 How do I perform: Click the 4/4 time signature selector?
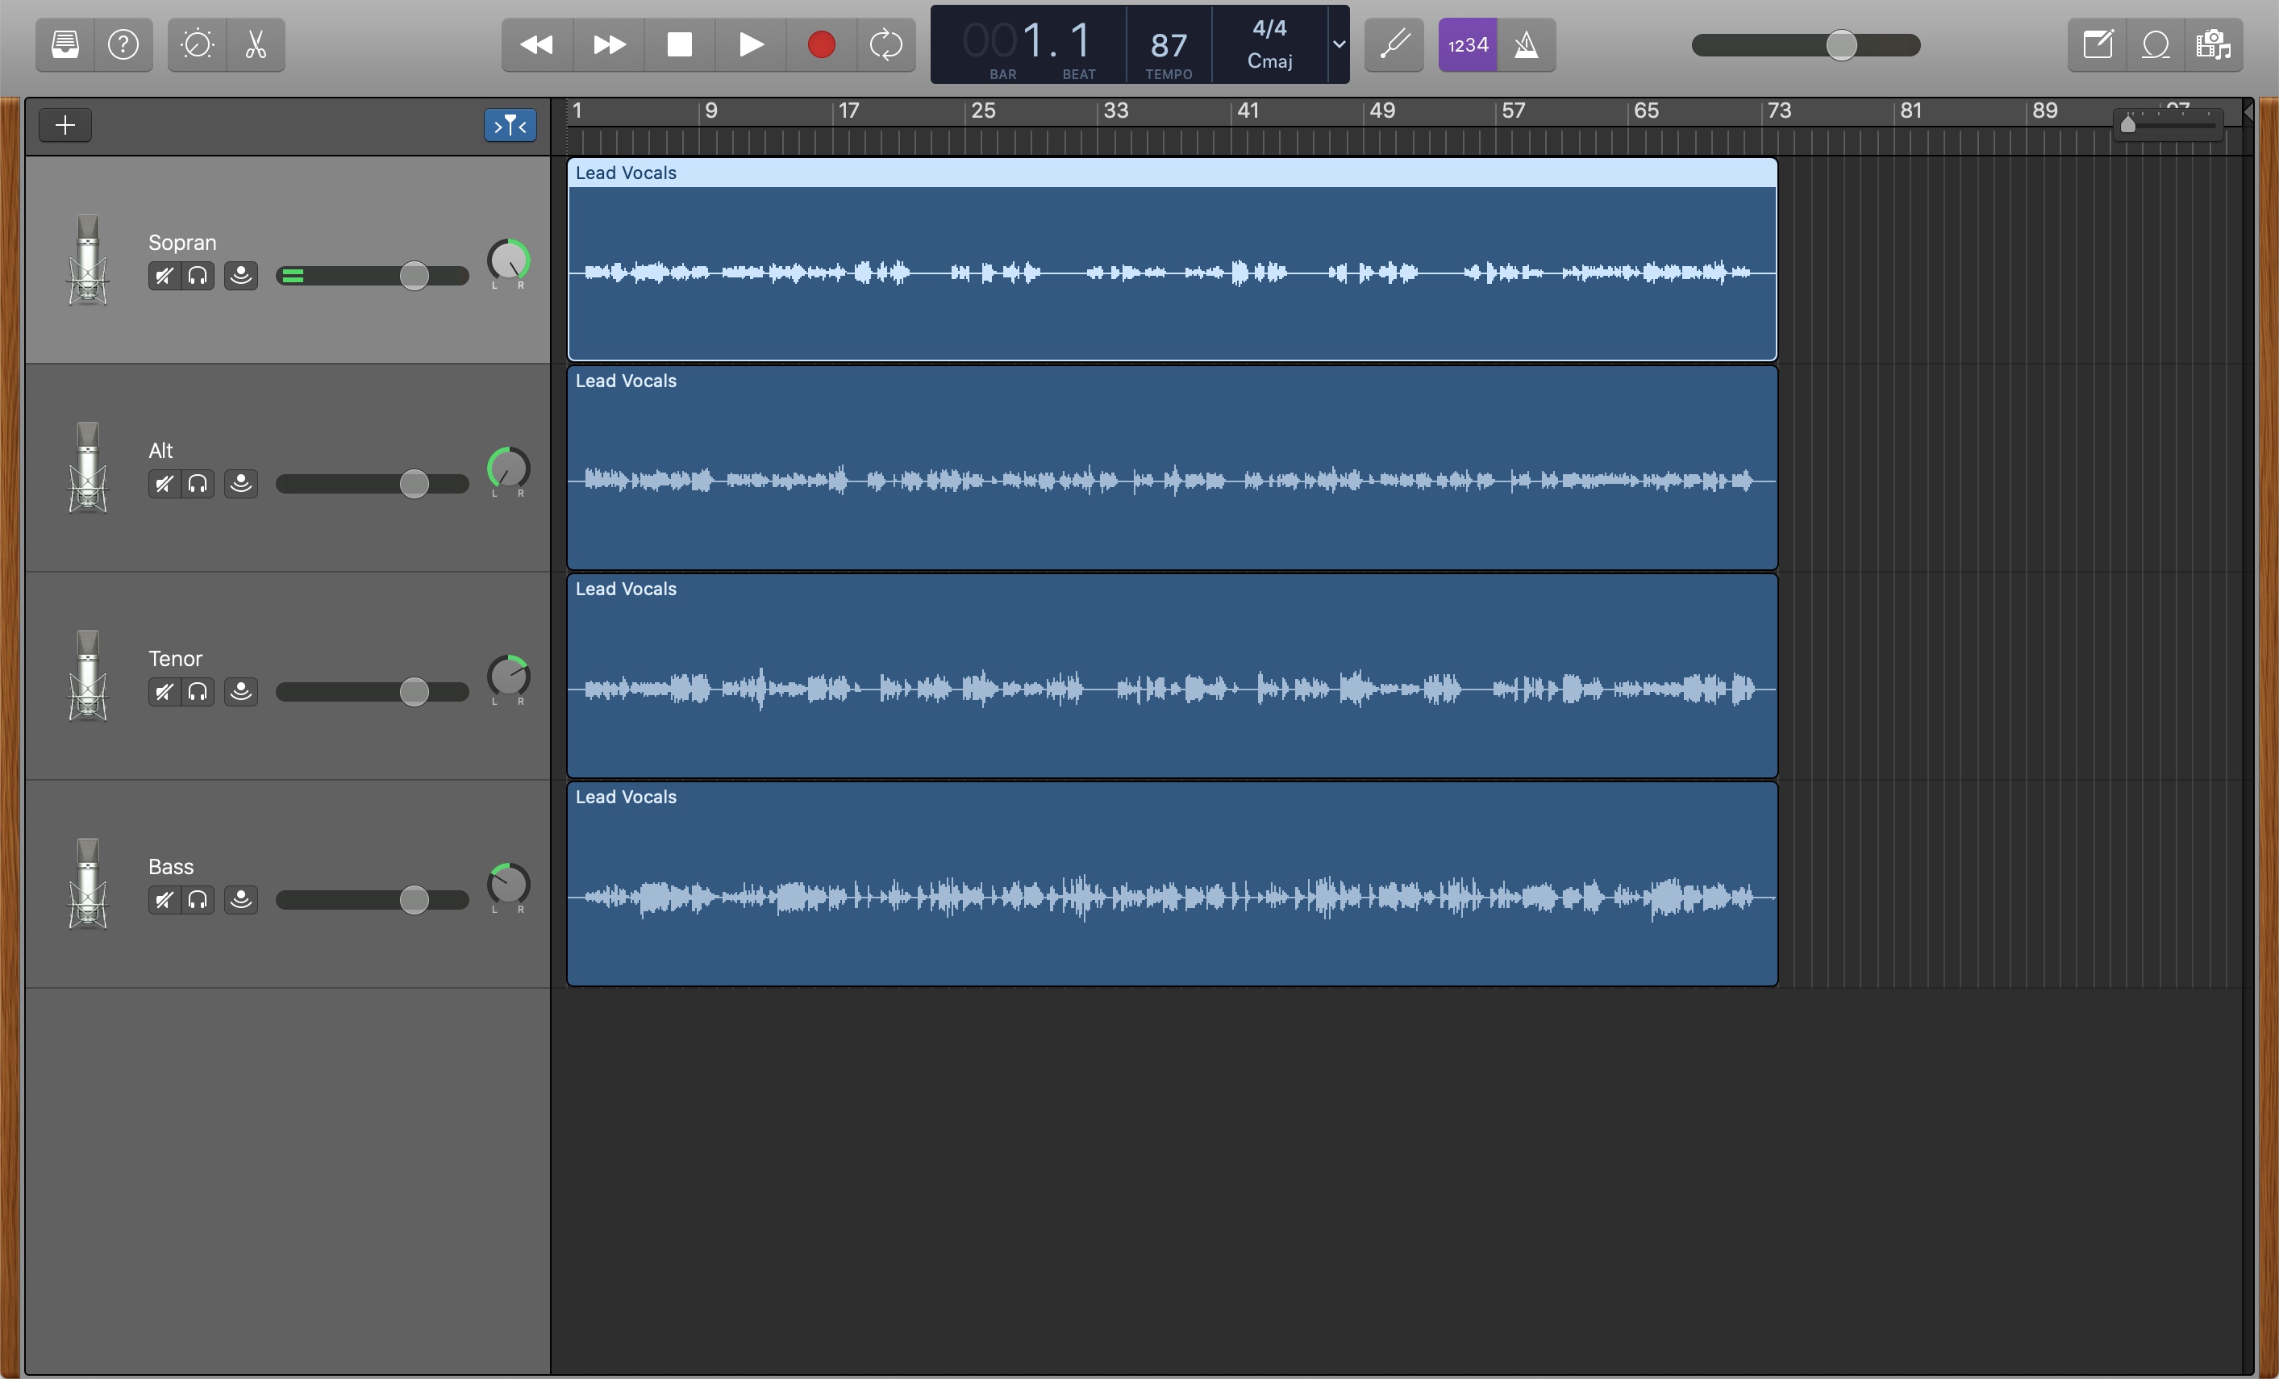pyautogui.click(x=1269, y=29)
